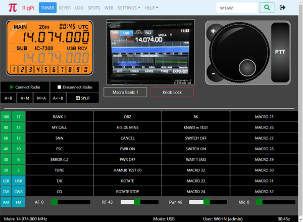Toggle SPLIT mode
This screenshot has height=222, width=303.
click(x=83, y=98)
